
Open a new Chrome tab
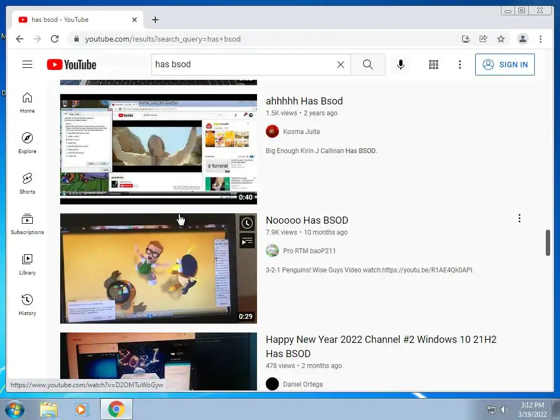(x=155, y=20)
